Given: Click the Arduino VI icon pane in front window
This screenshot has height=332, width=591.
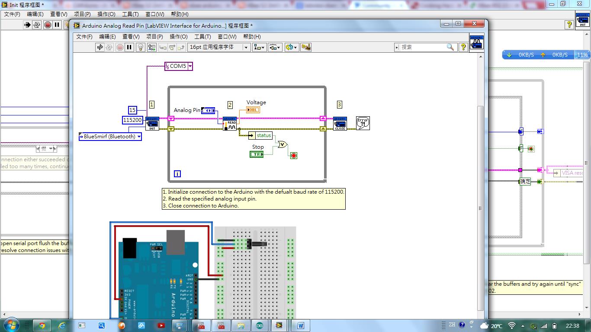Looking at the screenshot, I should [477, 42].
